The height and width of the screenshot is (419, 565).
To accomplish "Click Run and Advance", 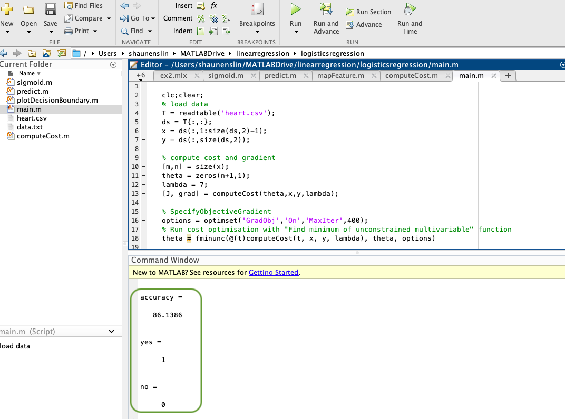I will coord(326,18).
